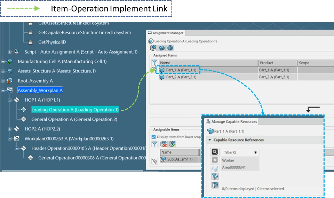The width and height of the screenshot is (334, 198).
Task: Open the target crosshair tab in Assignment Manager
Action: 170,48
